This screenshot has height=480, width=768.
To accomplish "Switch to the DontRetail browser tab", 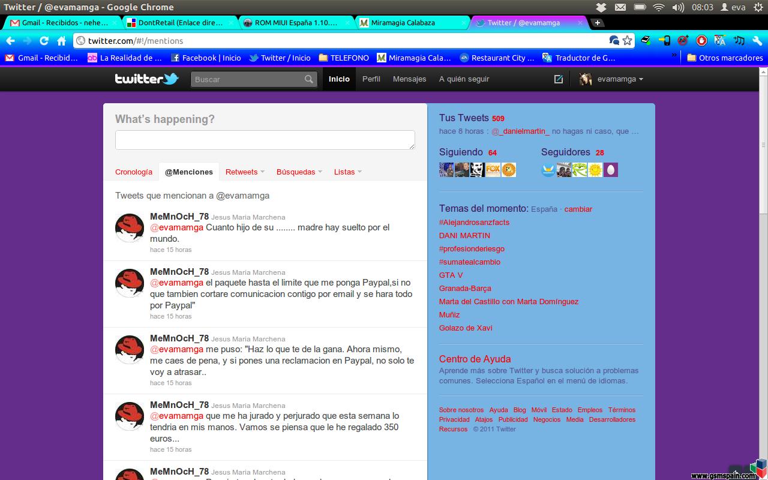I will pos(179,23).
